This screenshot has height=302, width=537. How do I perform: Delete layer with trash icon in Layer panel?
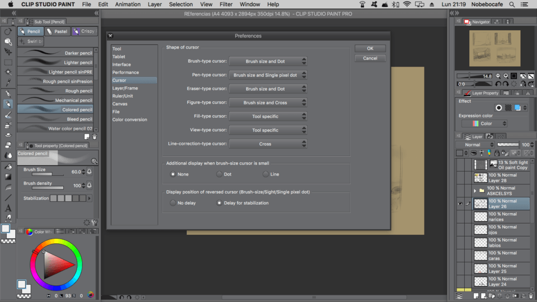(531, 296)
